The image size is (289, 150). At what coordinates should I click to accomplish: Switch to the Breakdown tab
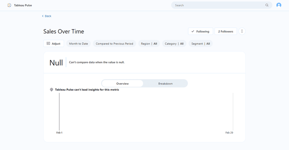tap(166, 84)
